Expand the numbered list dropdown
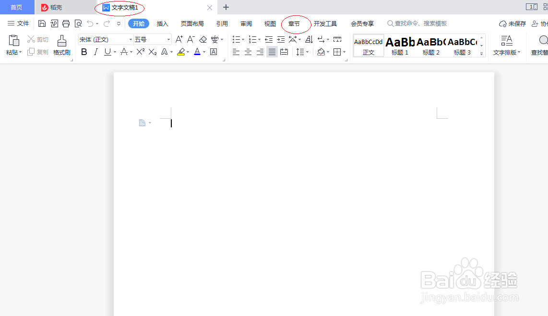Viewport: 548px width, 316px height. pyautogui.click(x=259, y=40)
